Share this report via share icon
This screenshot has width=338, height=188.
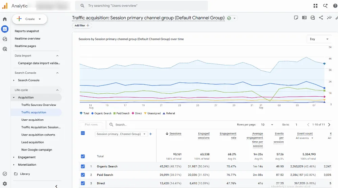[x=321, y=18]
